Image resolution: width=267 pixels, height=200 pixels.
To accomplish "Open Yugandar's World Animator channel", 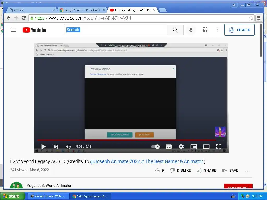I will tap(49, 186).
